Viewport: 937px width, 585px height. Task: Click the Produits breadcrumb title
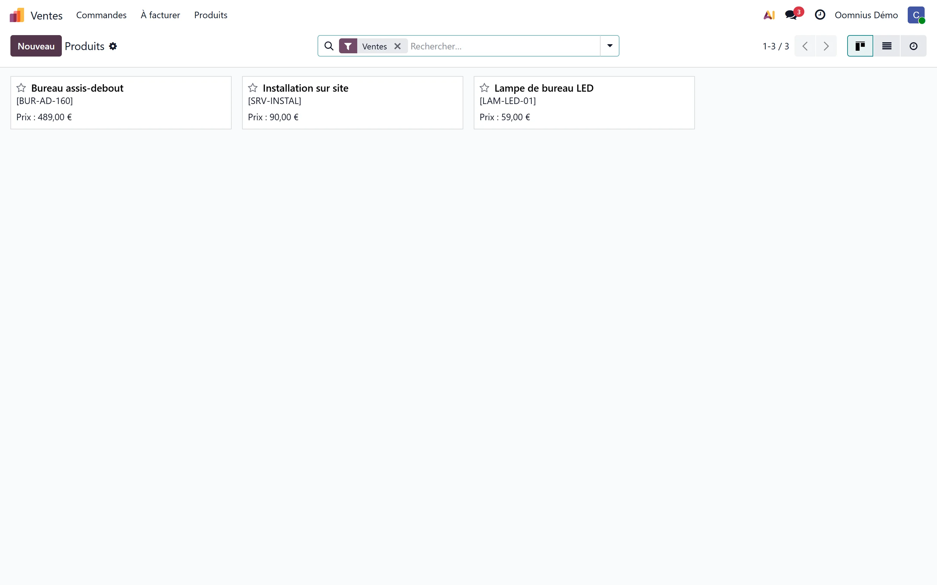[x=84, y=46]
